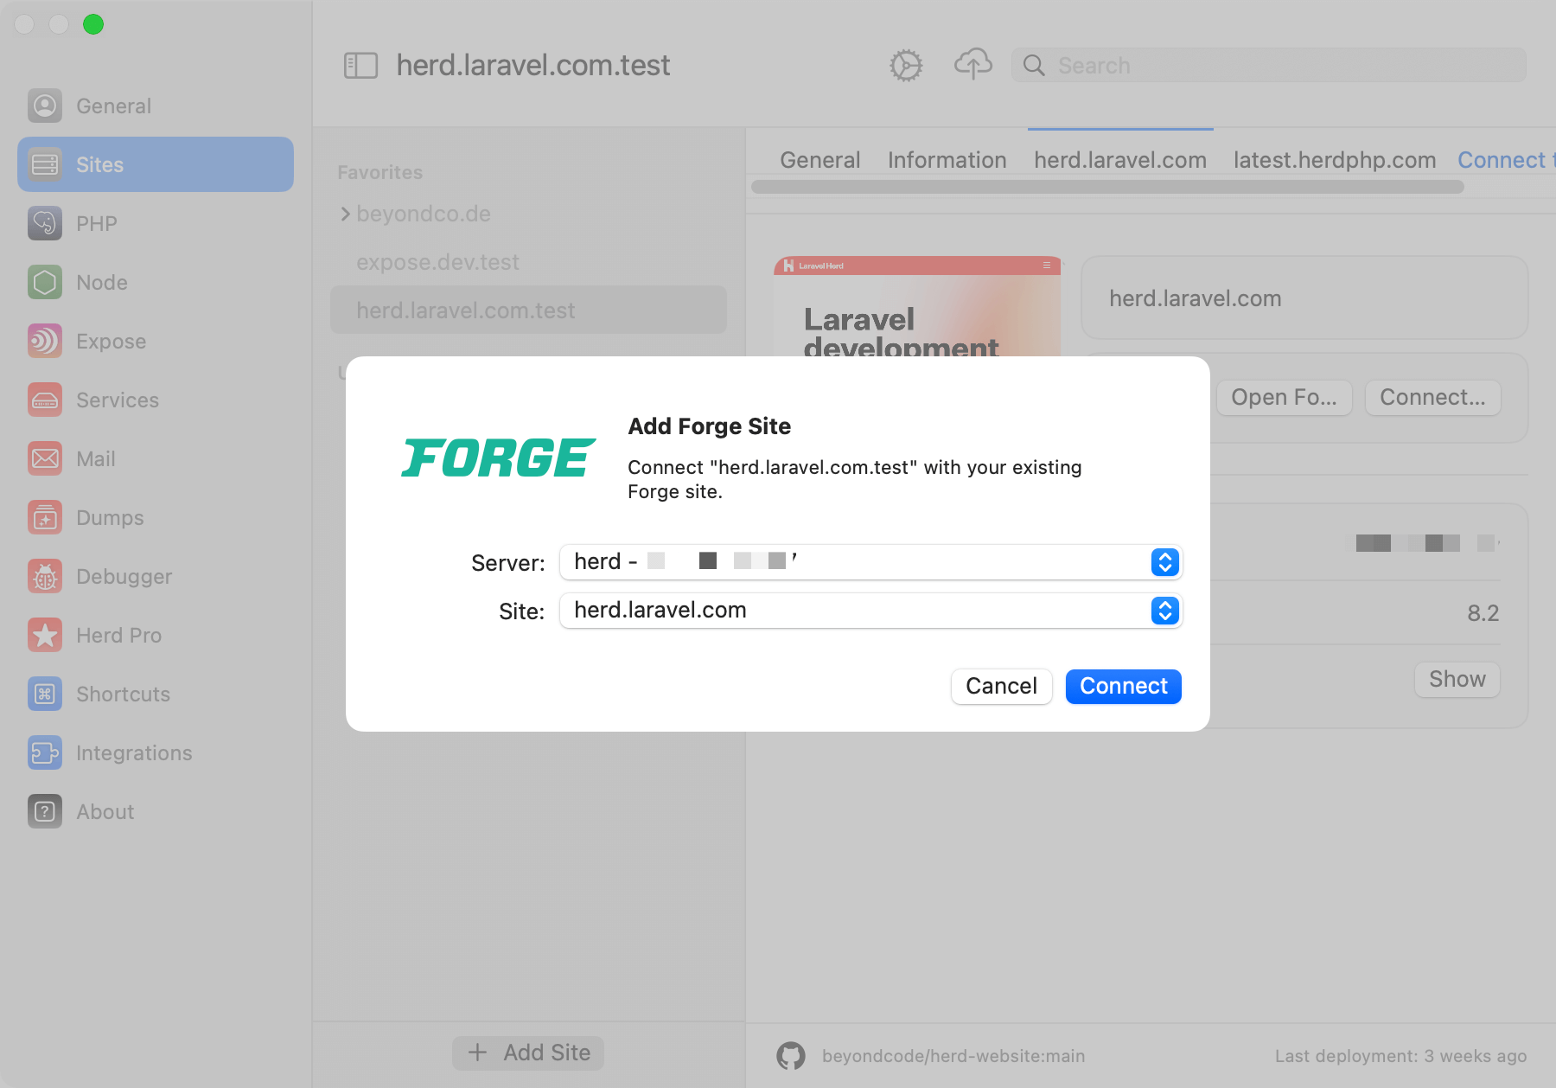Switch to the General tab

click(x=819, y=160)
